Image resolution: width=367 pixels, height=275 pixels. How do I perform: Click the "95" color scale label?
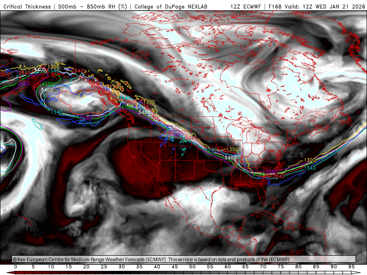[x=351, y=267]
